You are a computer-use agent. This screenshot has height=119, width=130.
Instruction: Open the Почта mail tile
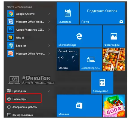(x=102, y=14)
